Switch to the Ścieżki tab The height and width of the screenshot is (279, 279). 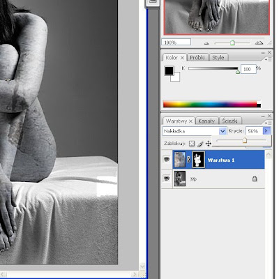(x=230, y=121)
